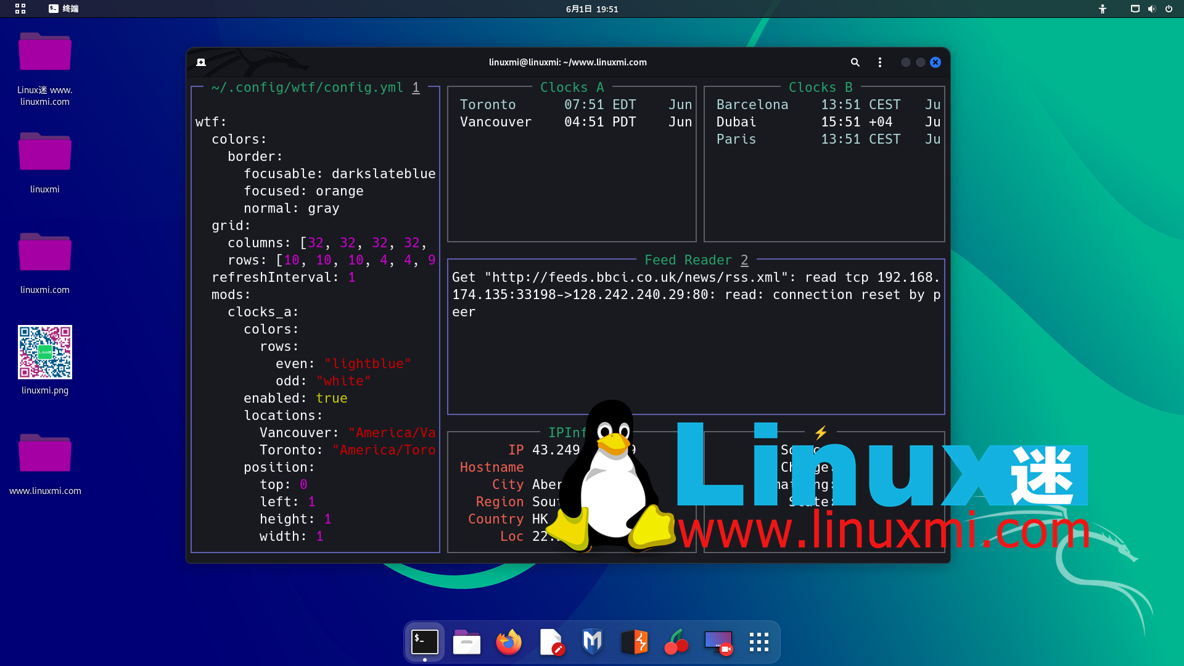Launch Metasploit from the dock

pyautogui.click(x=592, y=642)
